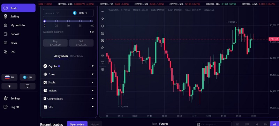
Task: Change language with the RU flag button
Action: click(x=9, y=77)
